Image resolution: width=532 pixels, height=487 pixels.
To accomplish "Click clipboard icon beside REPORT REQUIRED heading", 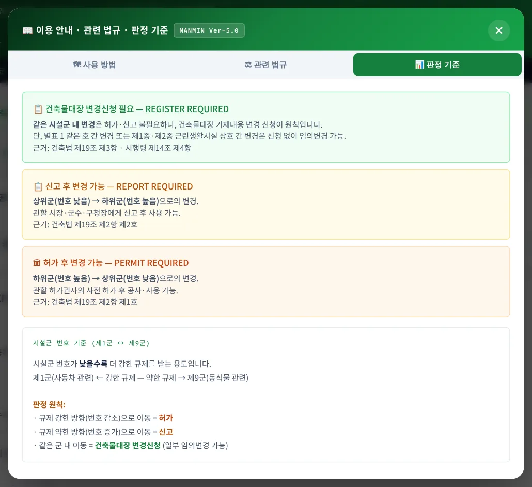I will pyautogui.click(x=38, y=186).
